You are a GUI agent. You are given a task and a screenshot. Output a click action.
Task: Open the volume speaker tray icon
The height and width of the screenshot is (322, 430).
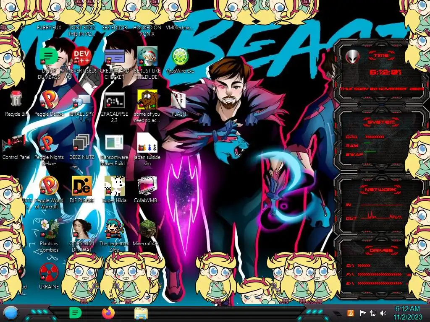click(383, 313)
